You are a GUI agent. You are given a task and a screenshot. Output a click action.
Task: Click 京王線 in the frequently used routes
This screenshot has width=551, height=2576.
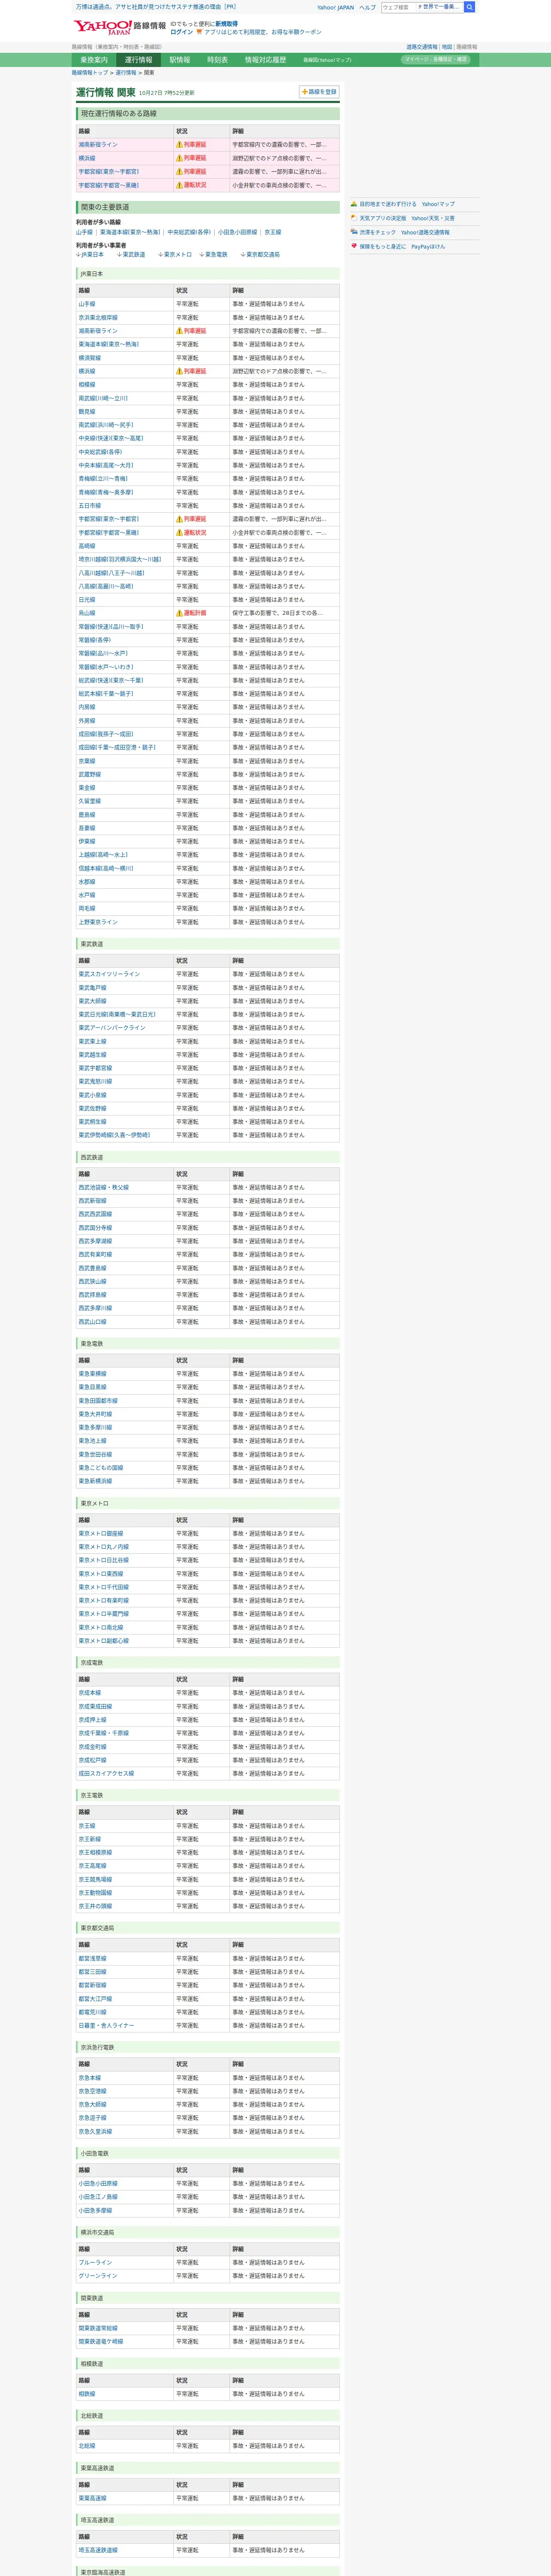point(272,232)
